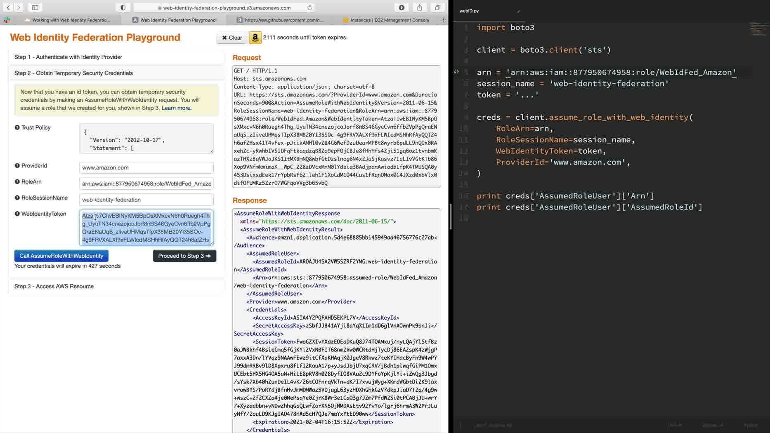Toggle the Safari sidebar panel
This screenshot has width=770, height=433.
[x=35, y=7]
